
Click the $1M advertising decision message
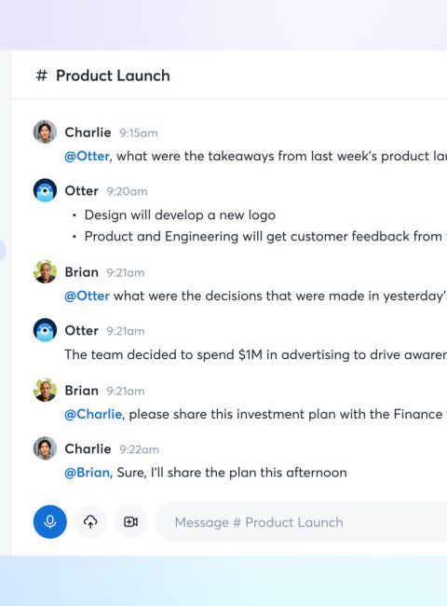pyautogui.click(x=255, y=355)
